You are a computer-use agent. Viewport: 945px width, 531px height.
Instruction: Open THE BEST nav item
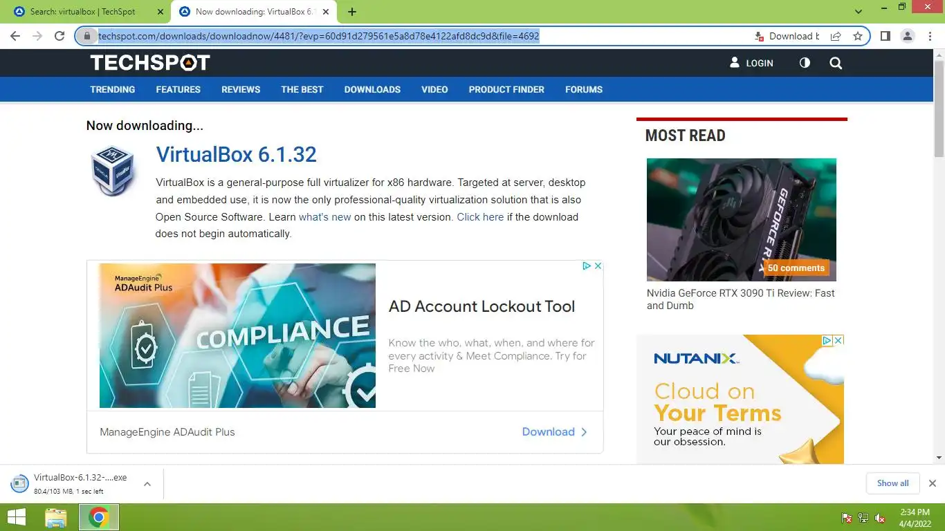point(302,89)
